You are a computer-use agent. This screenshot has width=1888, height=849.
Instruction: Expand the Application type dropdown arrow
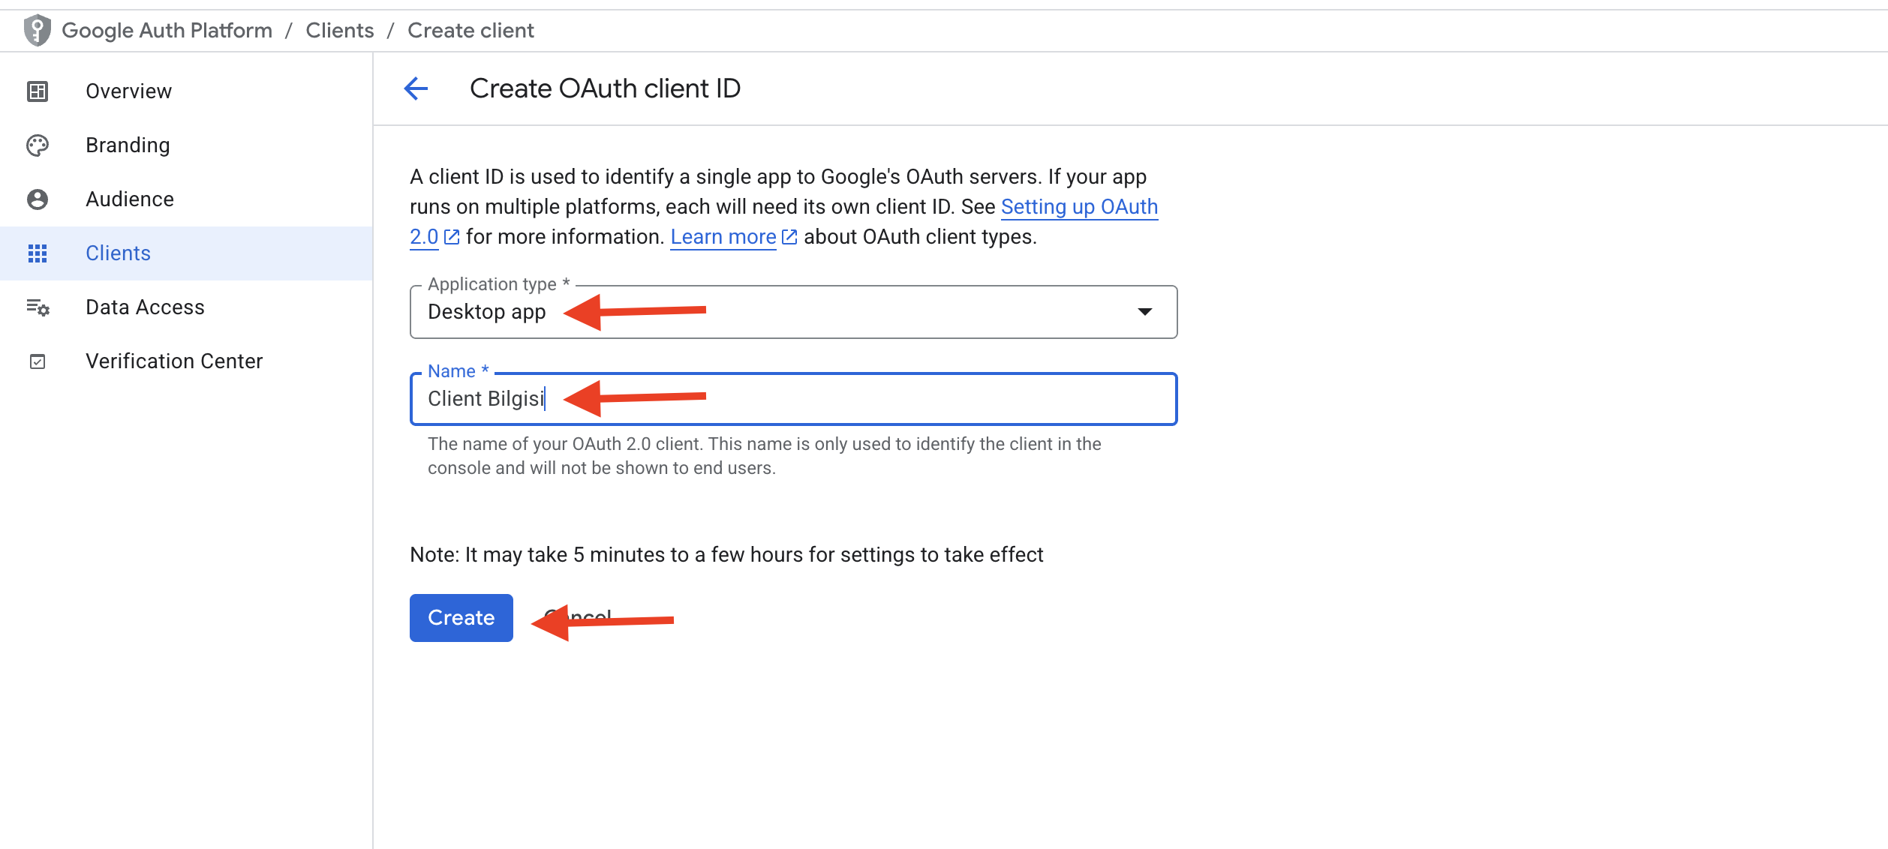tap(1144, 312)
